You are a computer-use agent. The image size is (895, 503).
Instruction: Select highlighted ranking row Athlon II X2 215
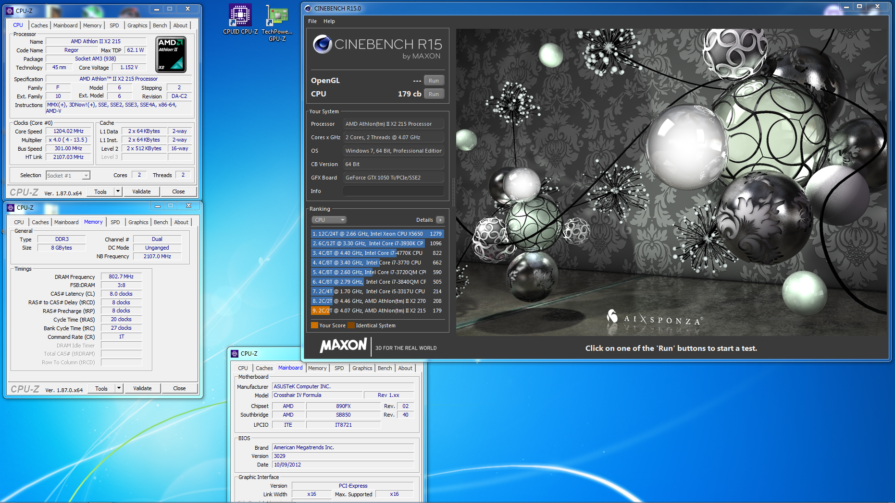377,311
